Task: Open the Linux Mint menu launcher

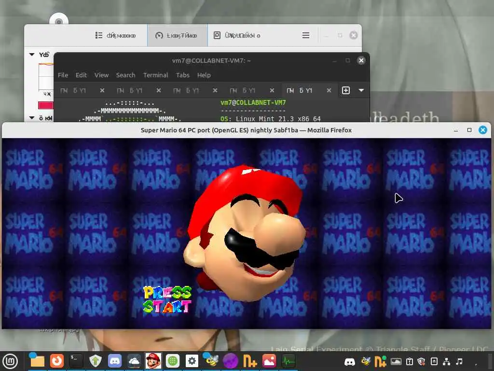Action: [x=11, y=361]
